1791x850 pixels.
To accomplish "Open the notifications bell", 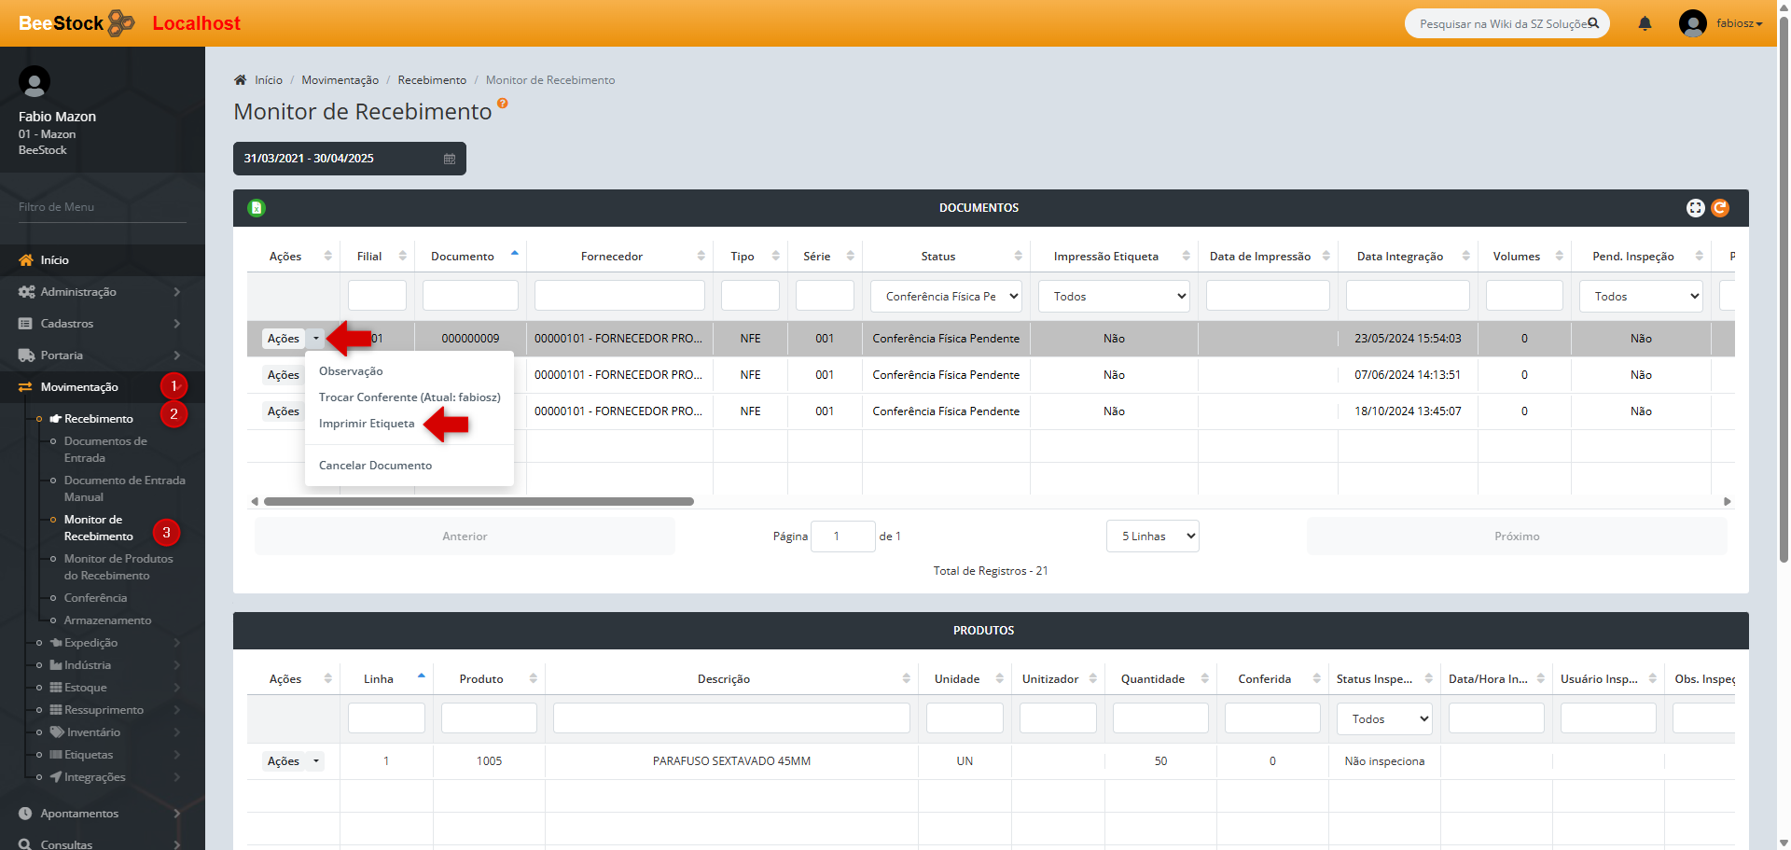I will (x=1645, y=23).
